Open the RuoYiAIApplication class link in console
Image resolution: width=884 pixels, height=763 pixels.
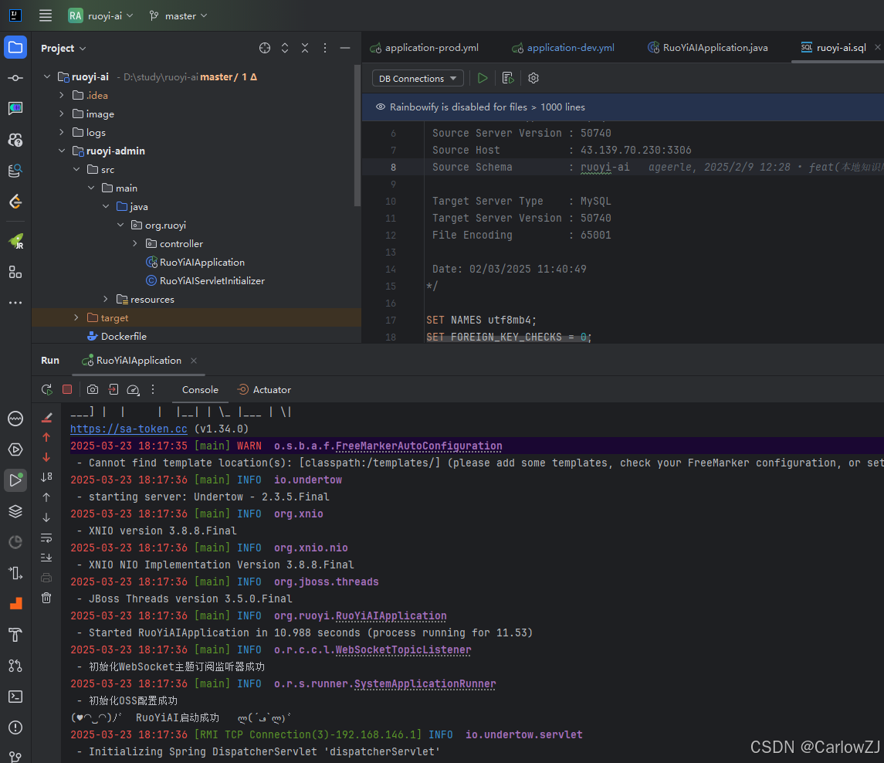[391, 615]
